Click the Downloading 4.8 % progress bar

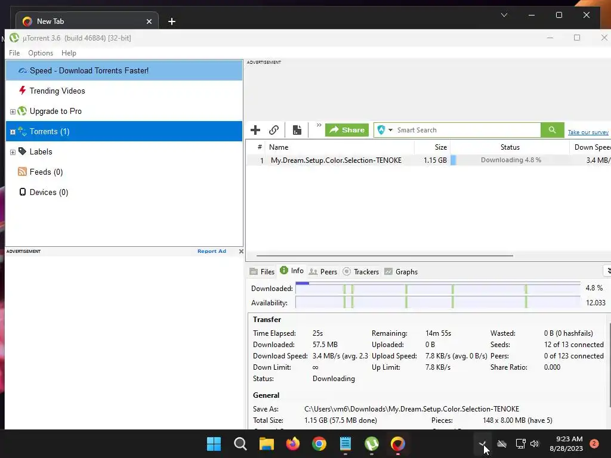click(x=510, y=160)
